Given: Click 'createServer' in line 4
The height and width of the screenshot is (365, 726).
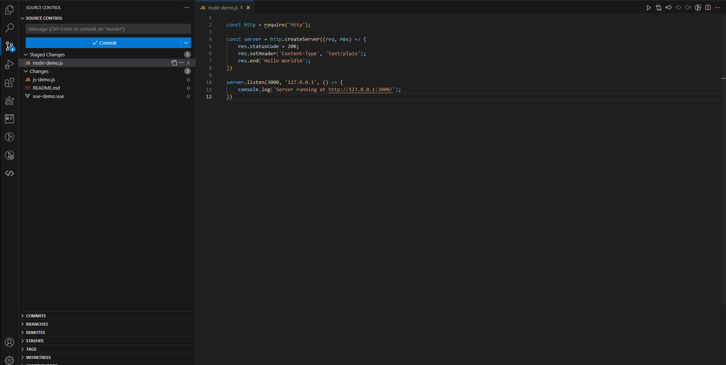Looking at the screenshot, I should (x=302, y=39).
